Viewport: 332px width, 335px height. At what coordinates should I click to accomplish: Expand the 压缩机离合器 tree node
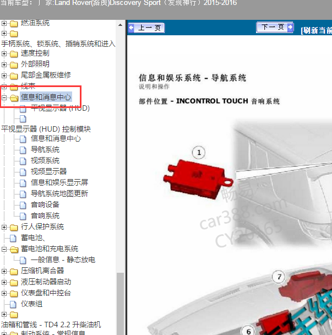click(x=4, y=271)
